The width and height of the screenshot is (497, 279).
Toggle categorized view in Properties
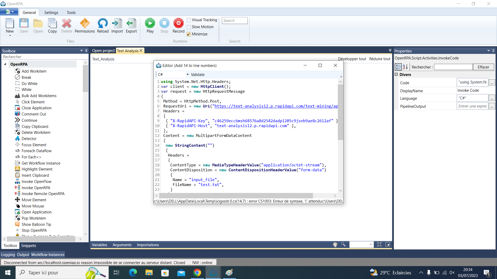(398, 67)
